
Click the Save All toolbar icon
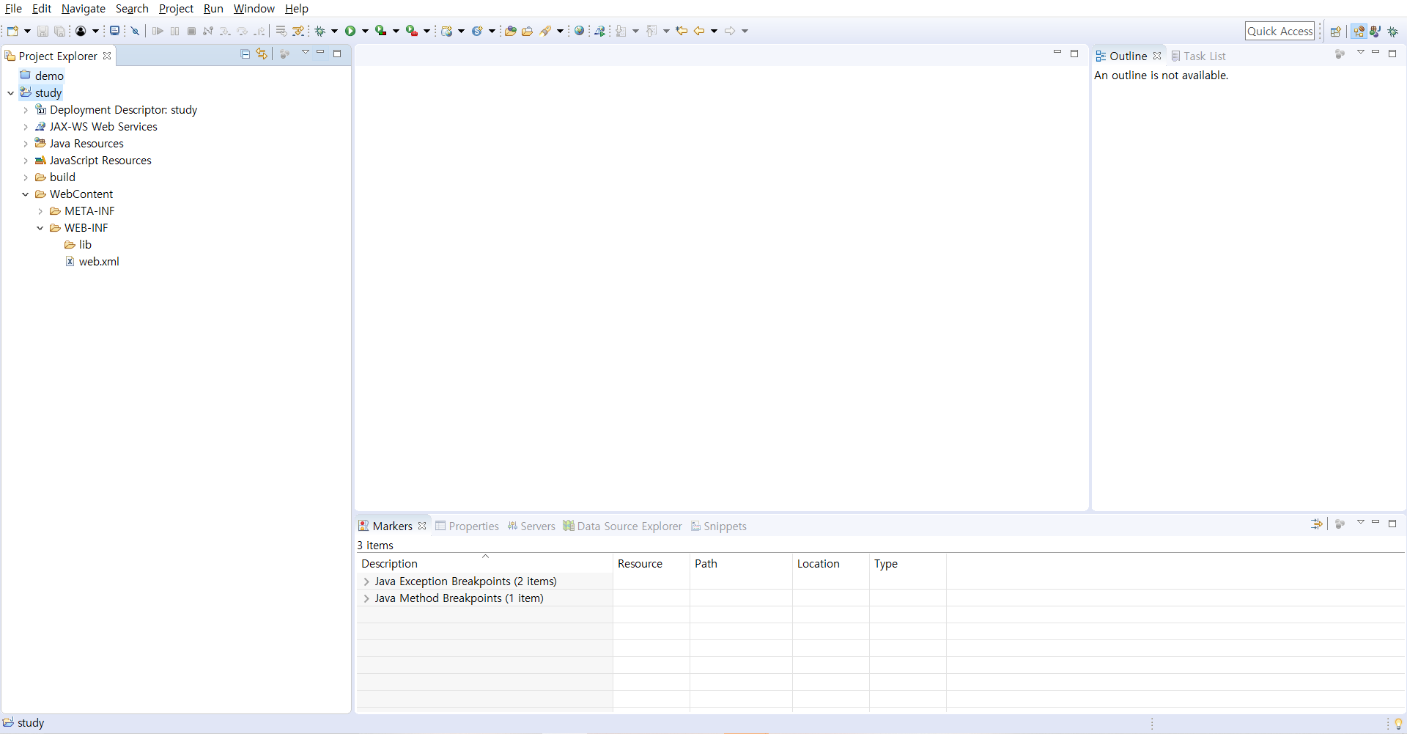point(59,31)
